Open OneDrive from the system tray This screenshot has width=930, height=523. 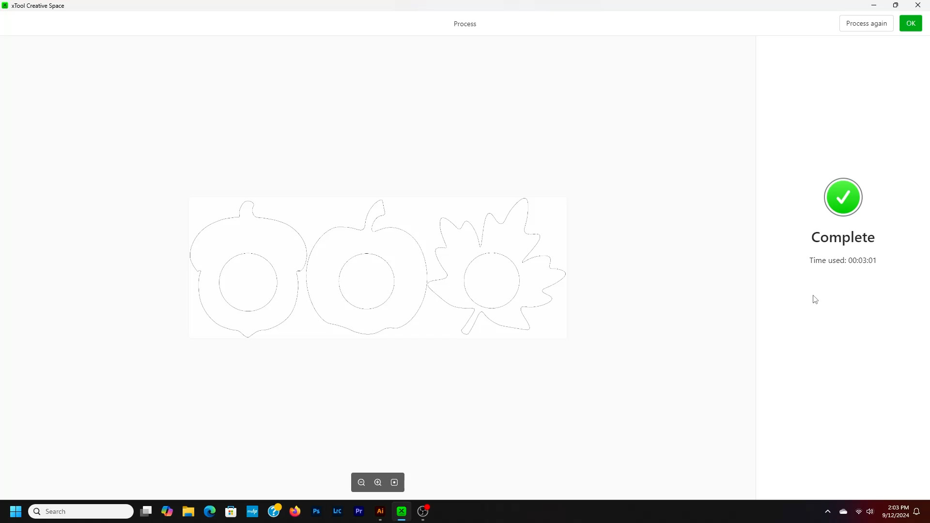pyautogui.click(x=843, y=511)
